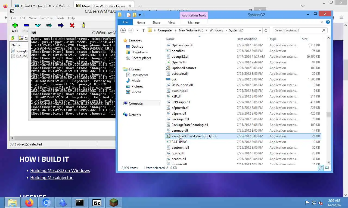This screenshot has width=348, height=208.
Task: Open address bar history dropdown
Action: pos(260,30)
